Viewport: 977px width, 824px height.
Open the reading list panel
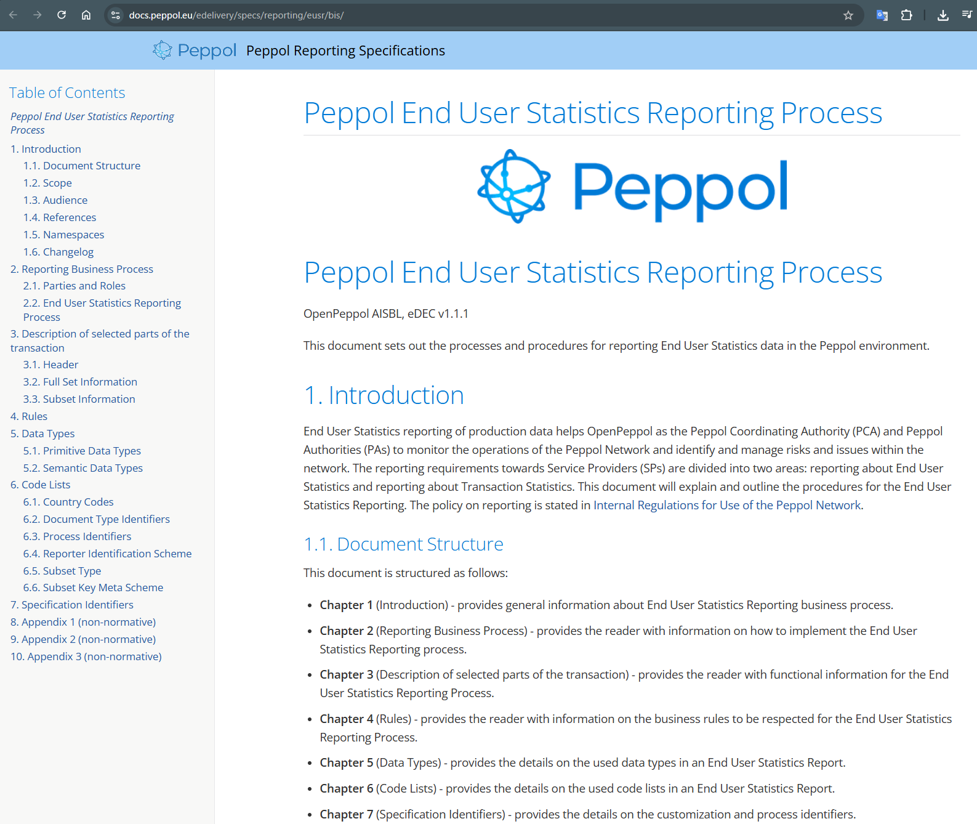click(x=967, y=15)
